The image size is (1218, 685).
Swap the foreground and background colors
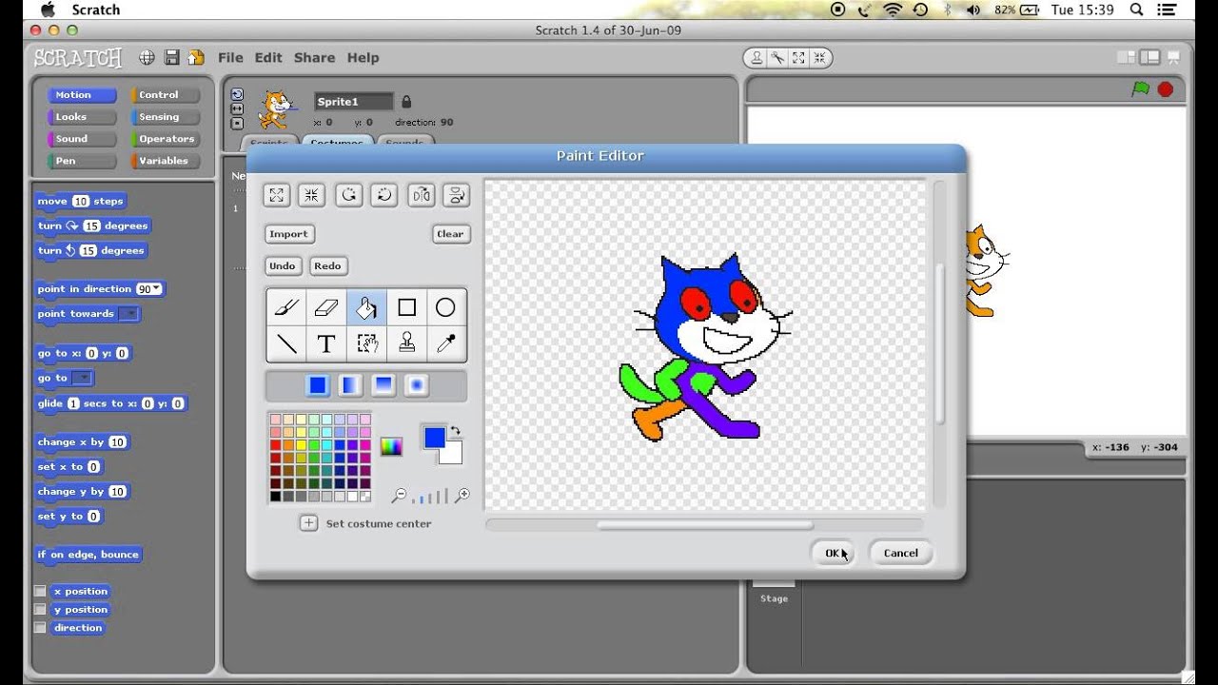455,431
